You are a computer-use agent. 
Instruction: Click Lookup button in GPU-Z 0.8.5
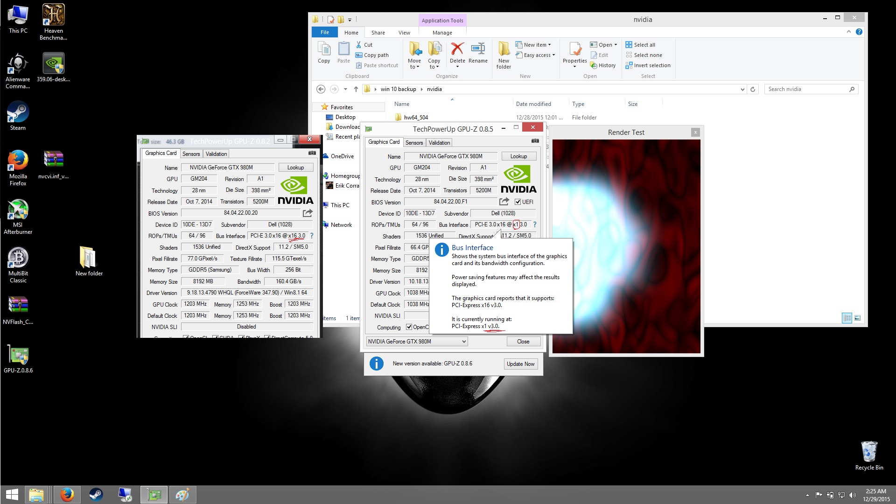point(518,156)
